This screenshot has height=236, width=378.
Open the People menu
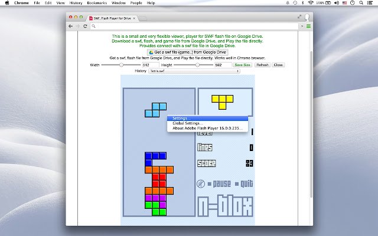point(136,3)
